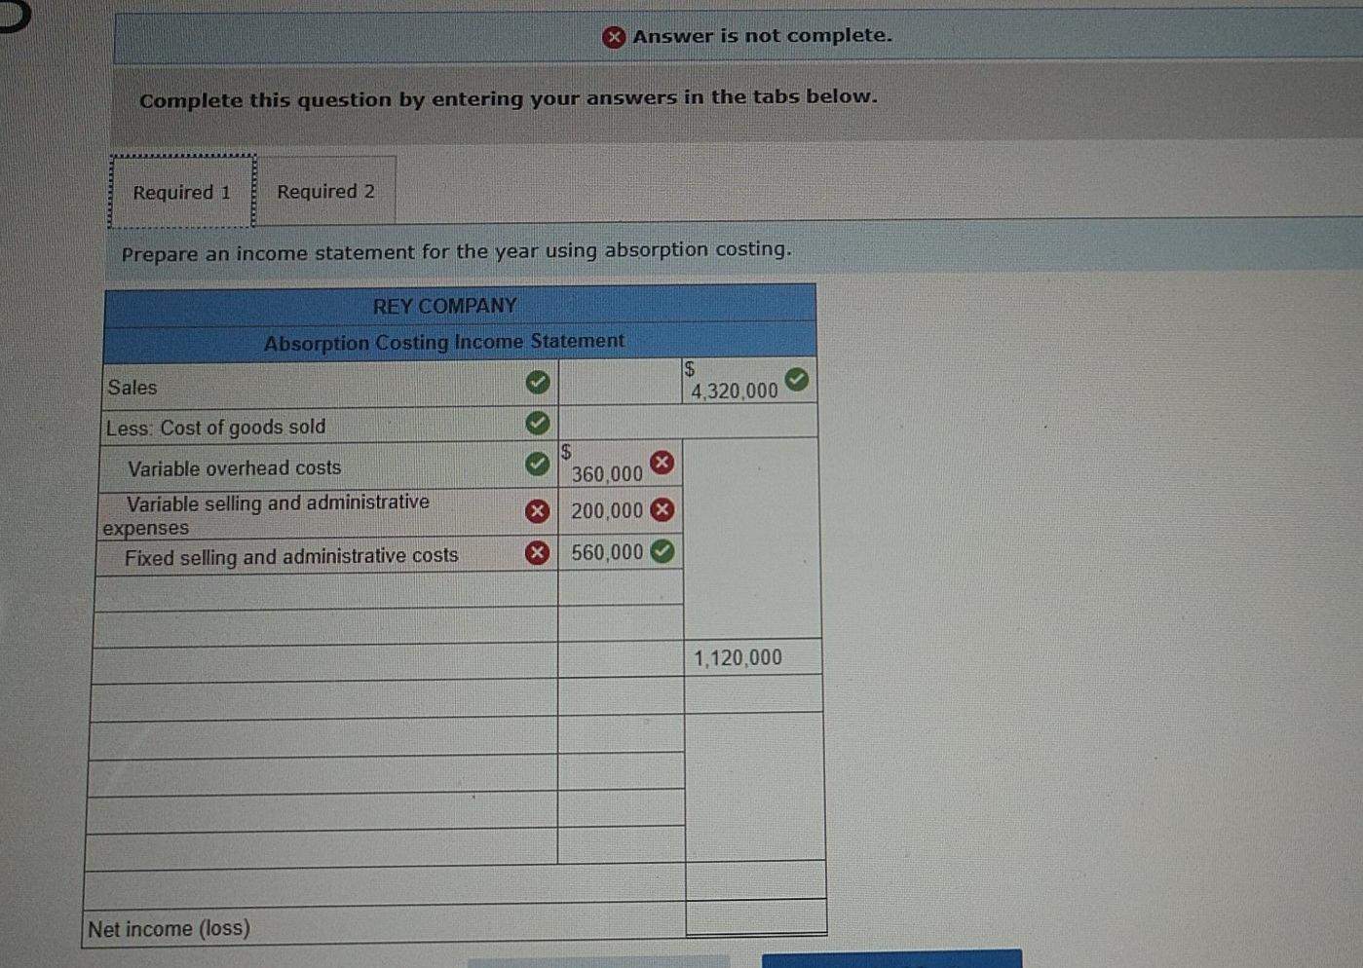Click the empty cell directly below 1,120,000
This screenshot has height=968, width=1363.
754,694
